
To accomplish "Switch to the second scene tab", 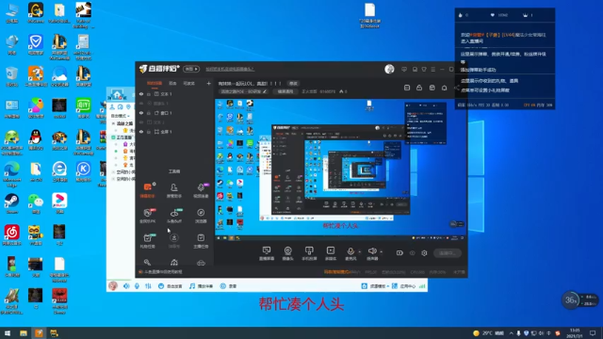I will [172, 83].
